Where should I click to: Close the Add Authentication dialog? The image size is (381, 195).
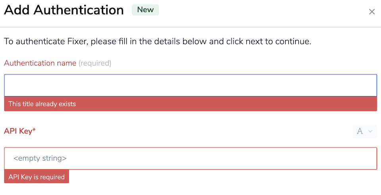coord(372,12)
